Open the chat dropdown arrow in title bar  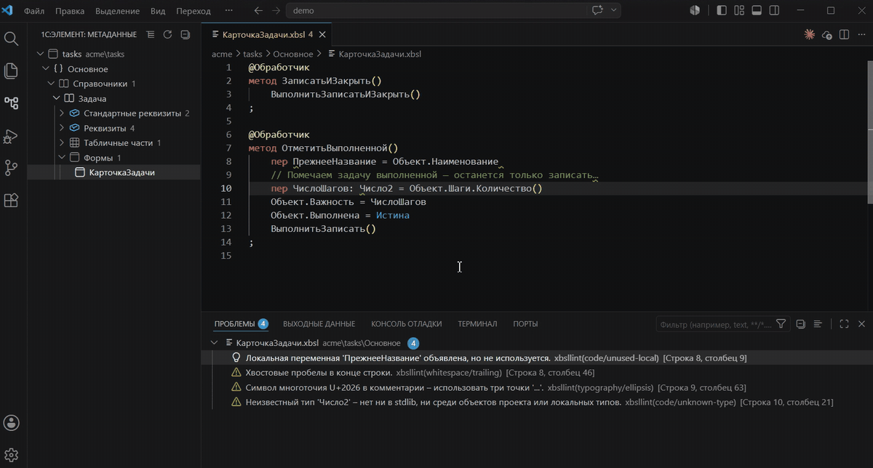614,11
